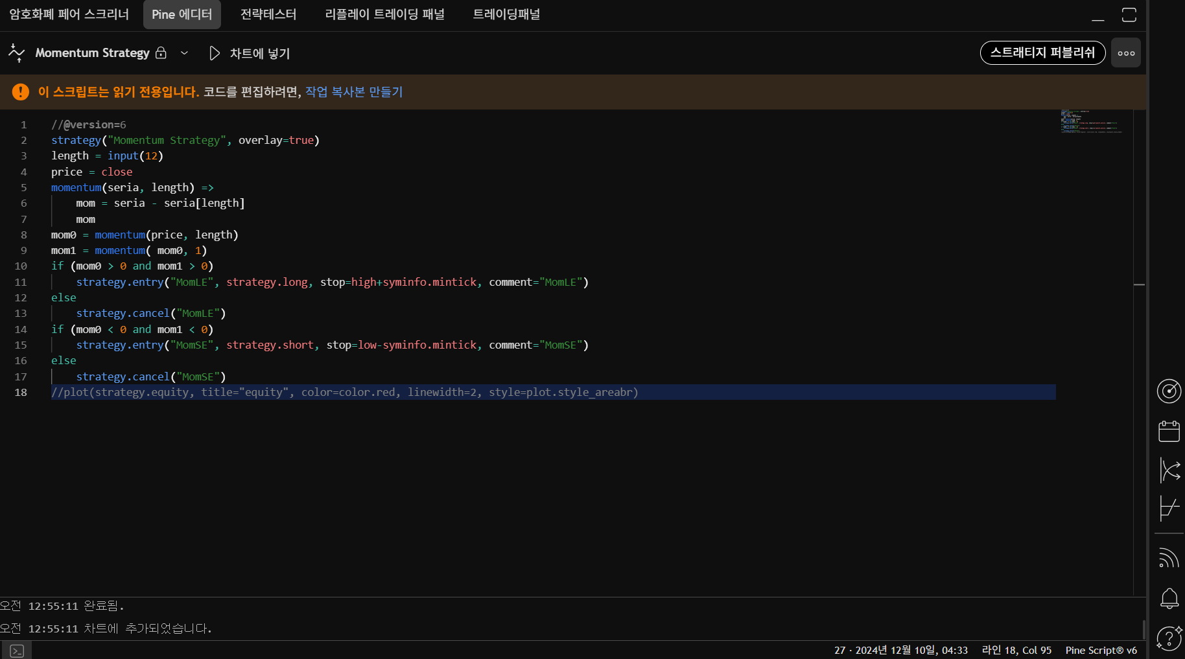This screenshot has width=1185, height=659.
Task: Open the sidebar icon above the feed icon
Action: click(x=1169, y=508)
